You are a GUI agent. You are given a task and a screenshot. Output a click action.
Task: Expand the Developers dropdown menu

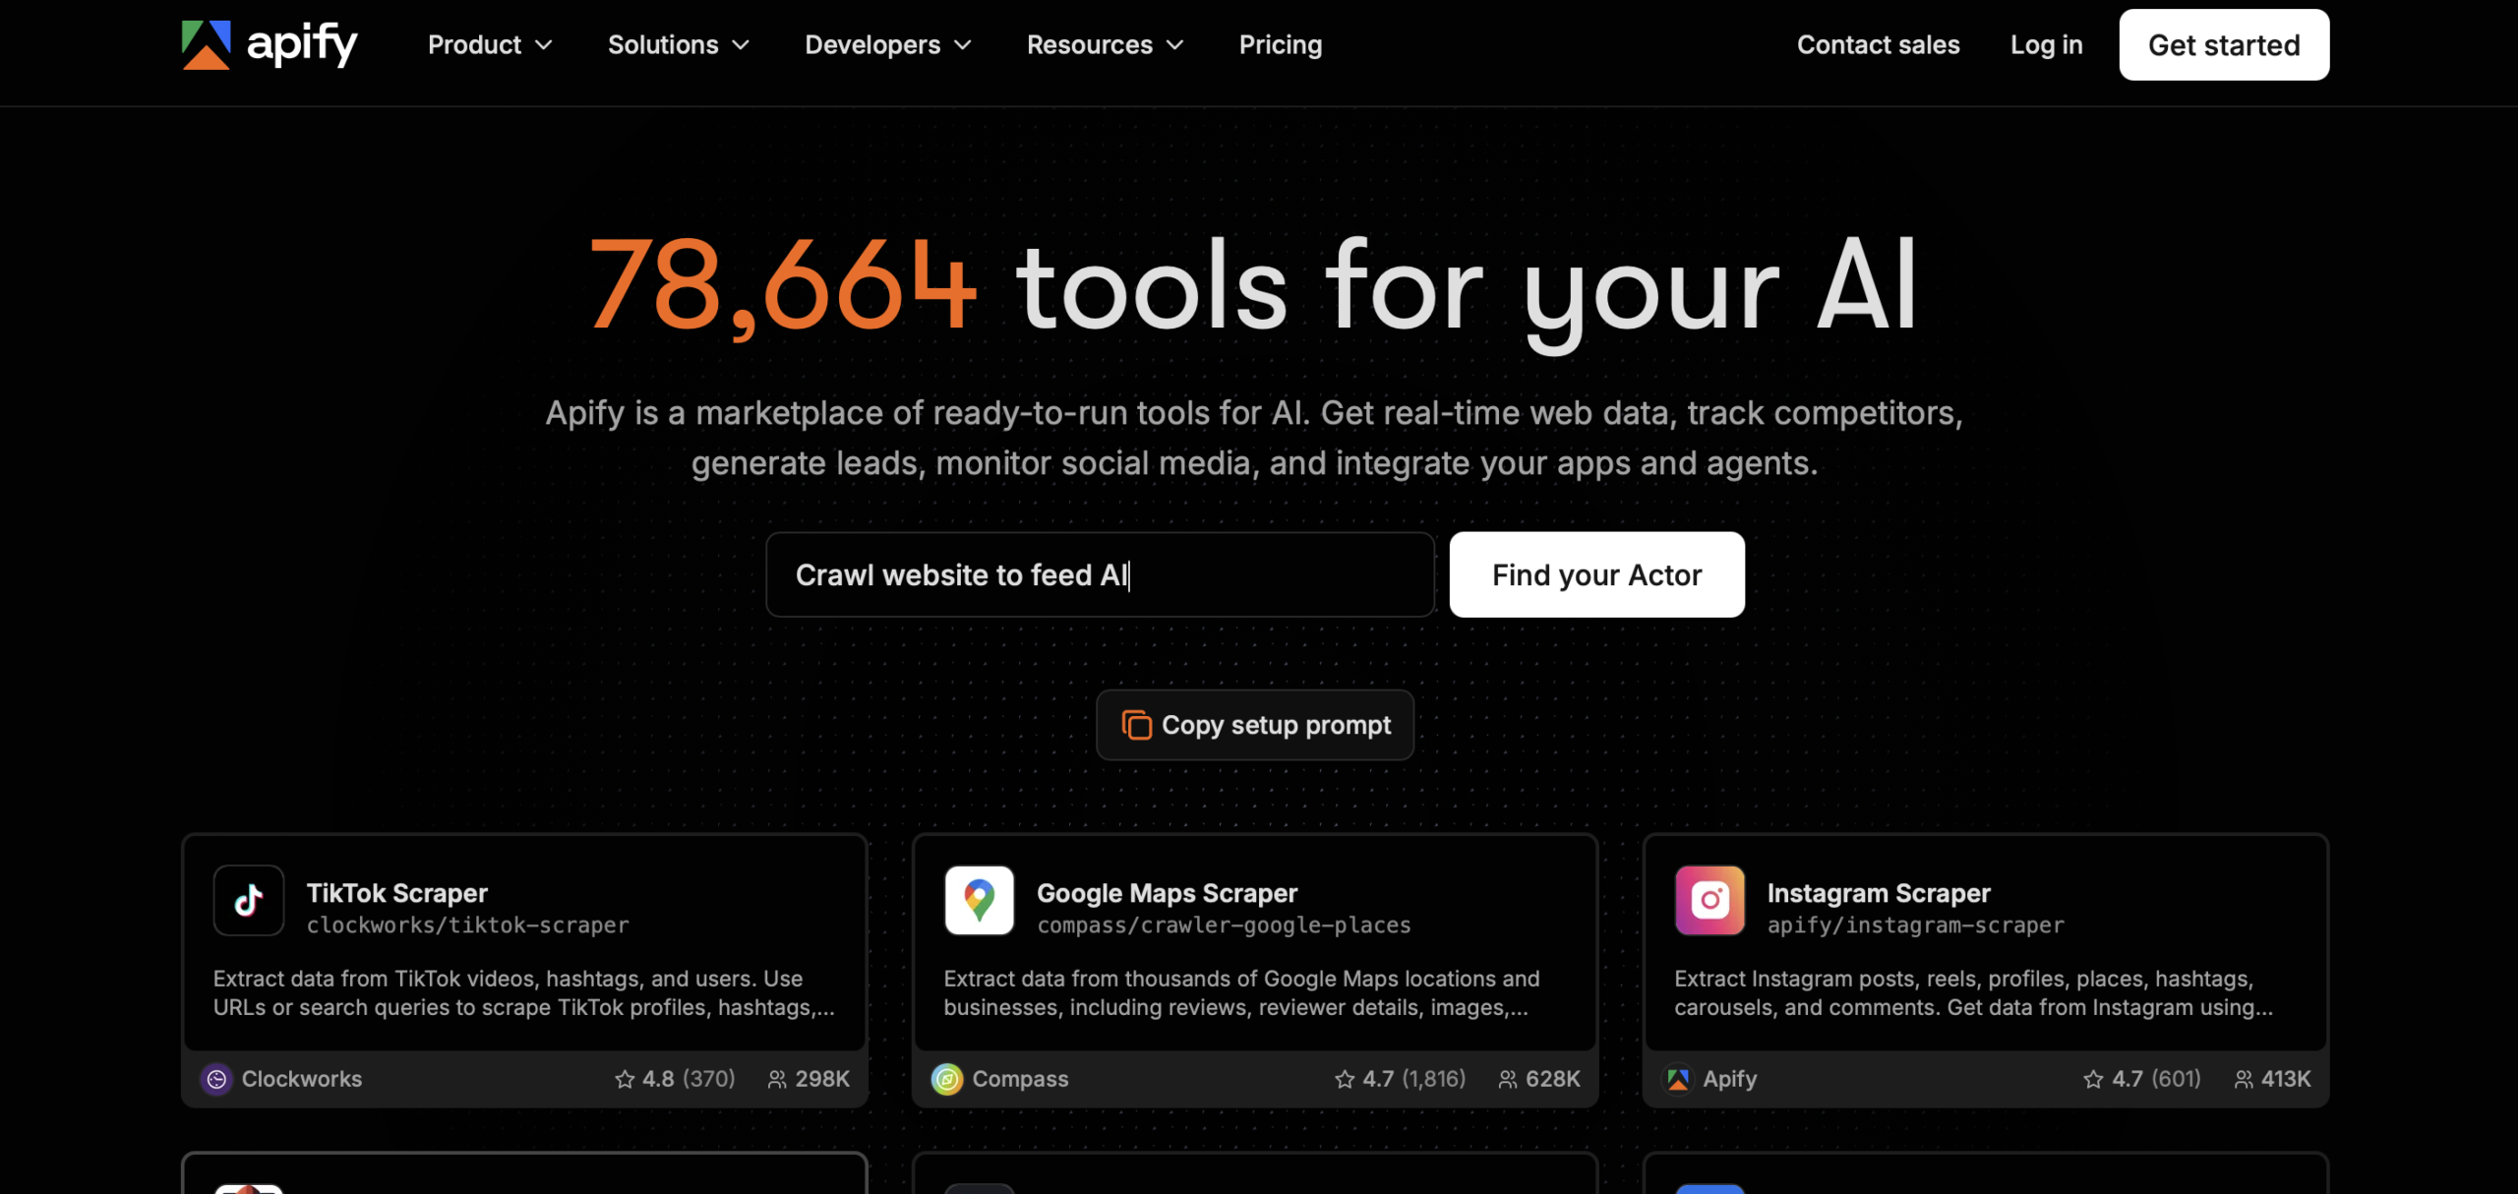click(888, 45)
